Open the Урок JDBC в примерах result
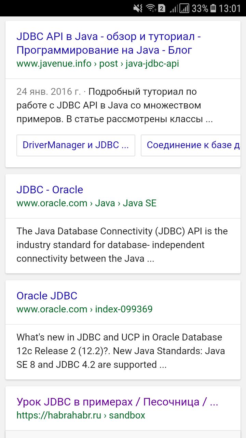246x438 pixels. coord(117,402)
